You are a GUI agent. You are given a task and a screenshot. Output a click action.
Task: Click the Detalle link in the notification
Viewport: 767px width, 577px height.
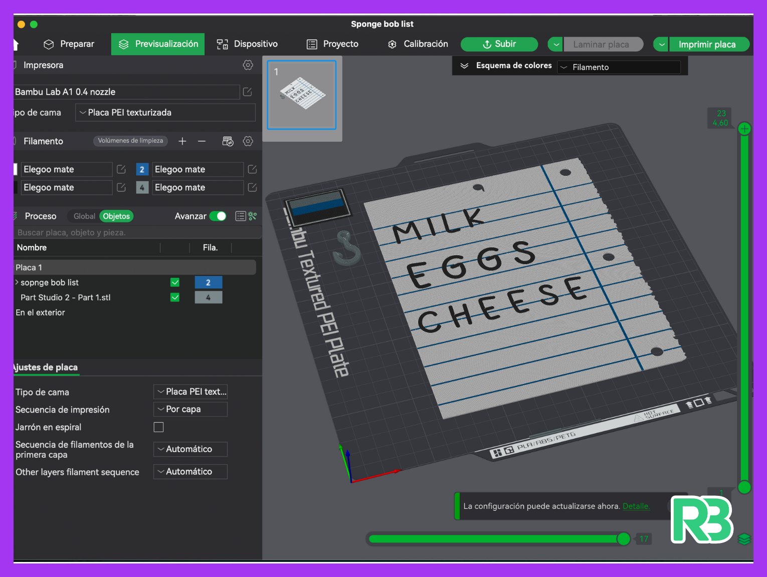pos(636,506)
